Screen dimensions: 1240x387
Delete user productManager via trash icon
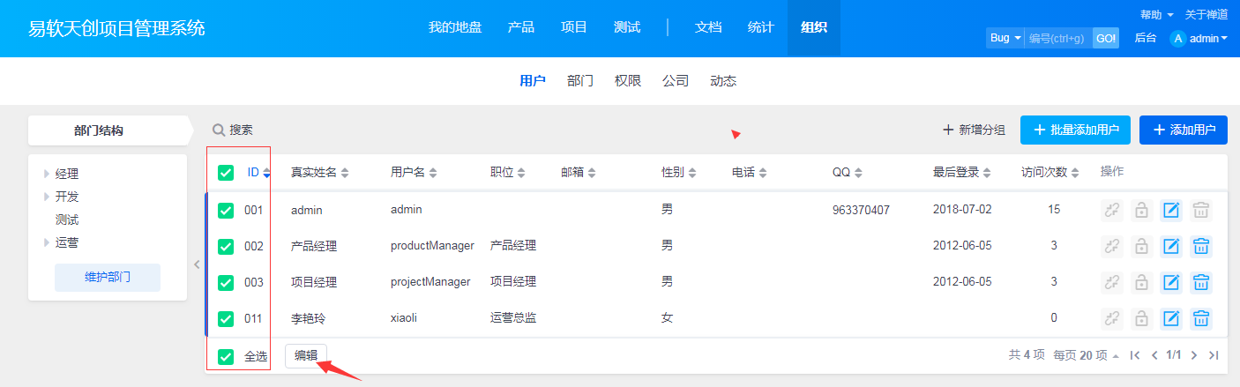(x=1200, y=246)
